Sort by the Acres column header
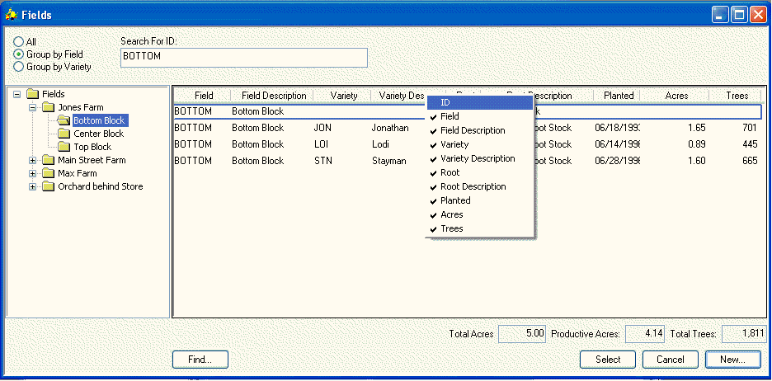 (676, 96)
